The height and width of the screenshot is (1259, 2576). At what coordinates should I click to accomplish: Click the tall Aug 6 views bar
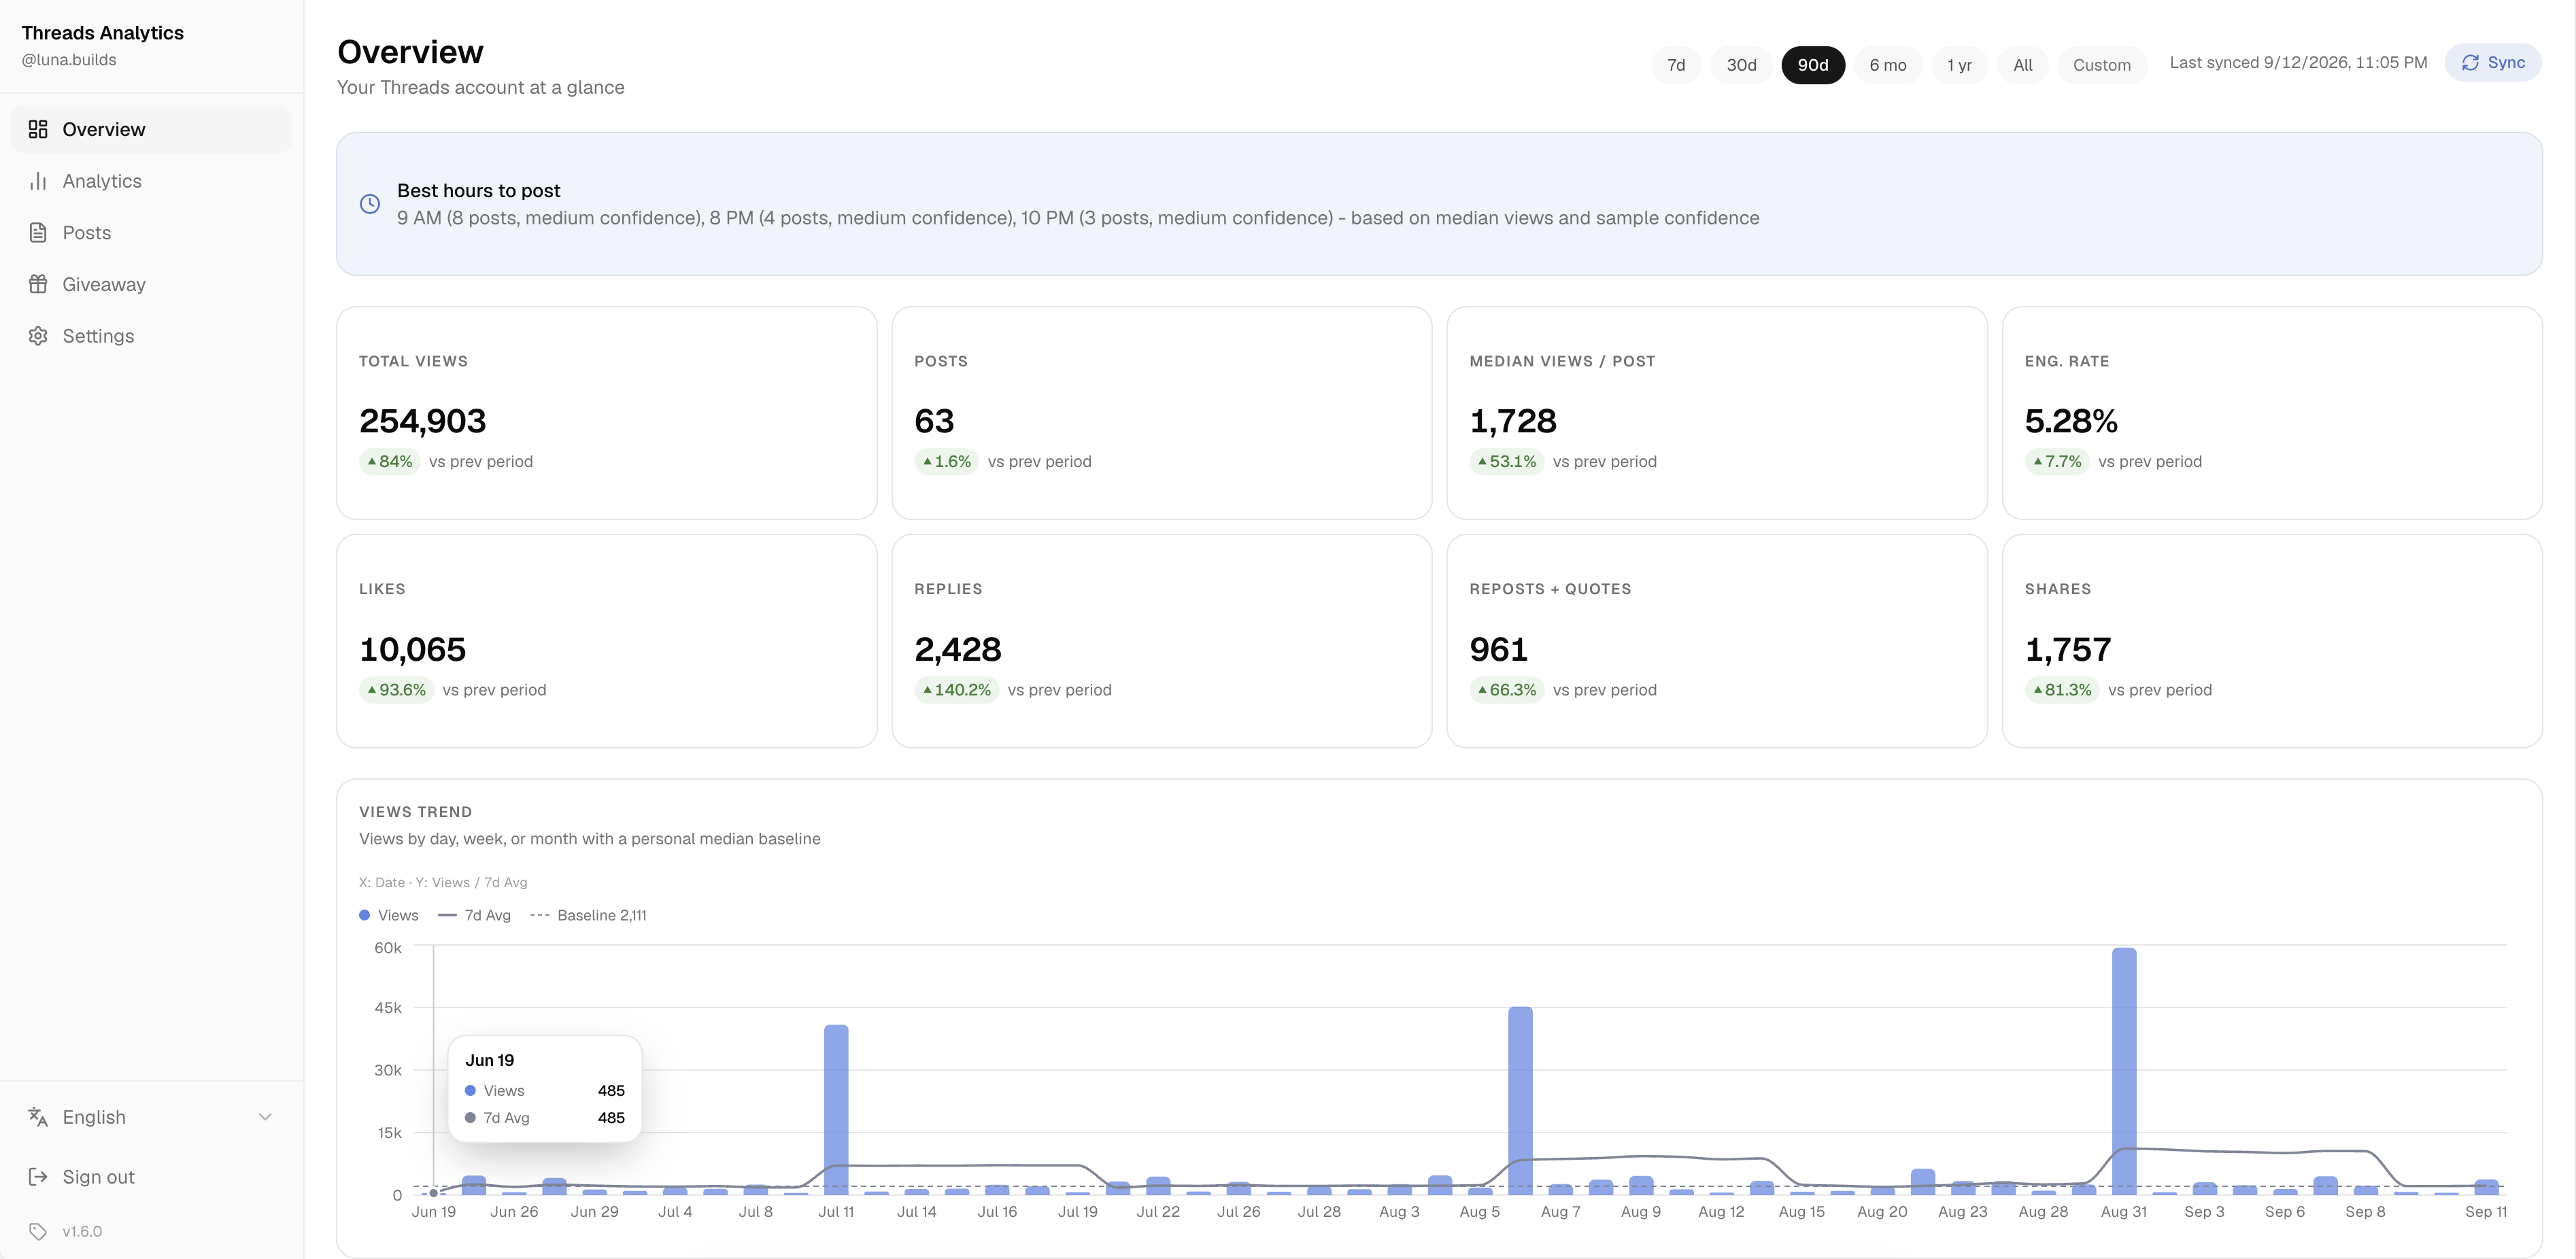click(1520, 1101)
